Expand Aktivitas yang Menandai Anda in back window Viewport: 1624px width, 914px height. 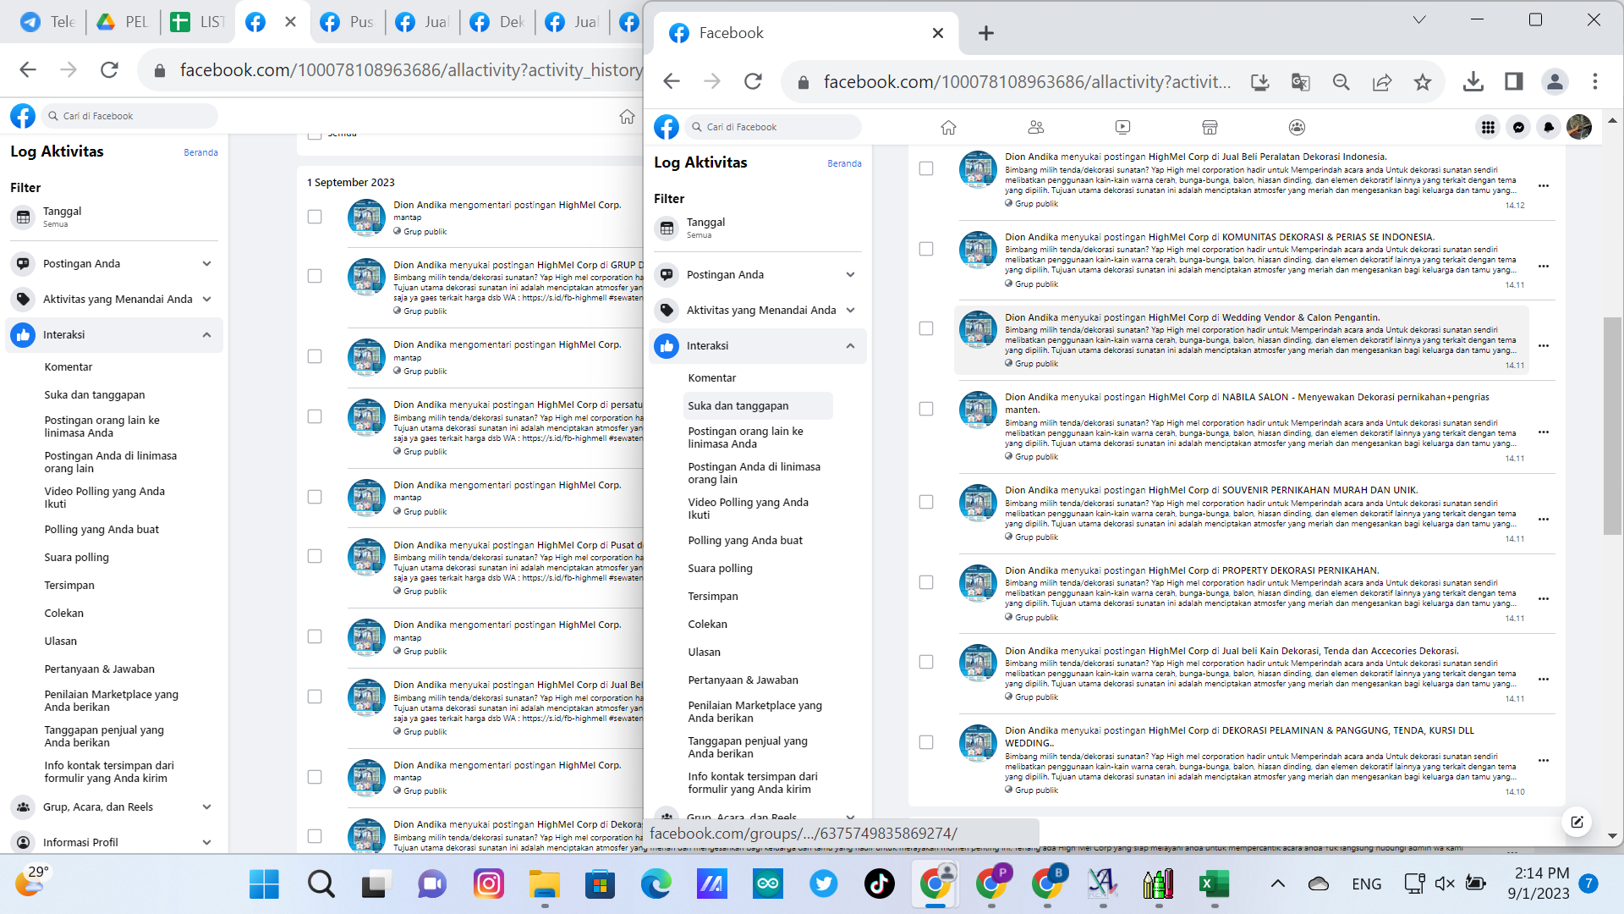click(x=114, y=300)
